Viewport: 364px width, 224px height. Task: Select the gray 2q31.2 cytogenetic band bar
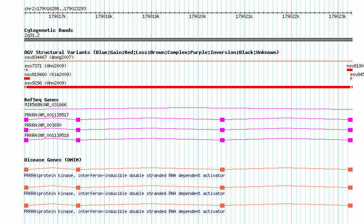[188, 40]
